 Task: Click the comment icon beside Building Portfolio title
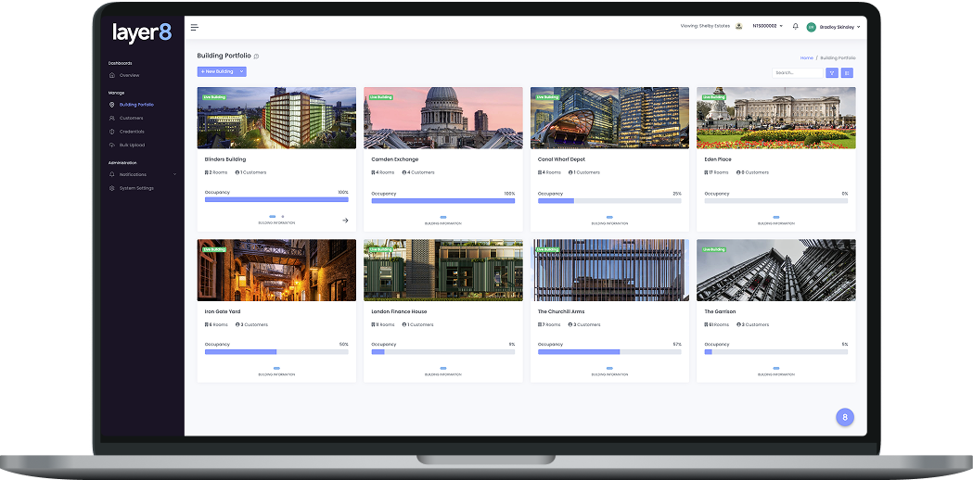coord(256,57)
